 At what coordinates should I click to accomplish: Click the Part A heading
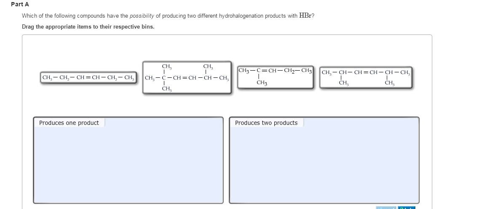click(x=20, y=4)
